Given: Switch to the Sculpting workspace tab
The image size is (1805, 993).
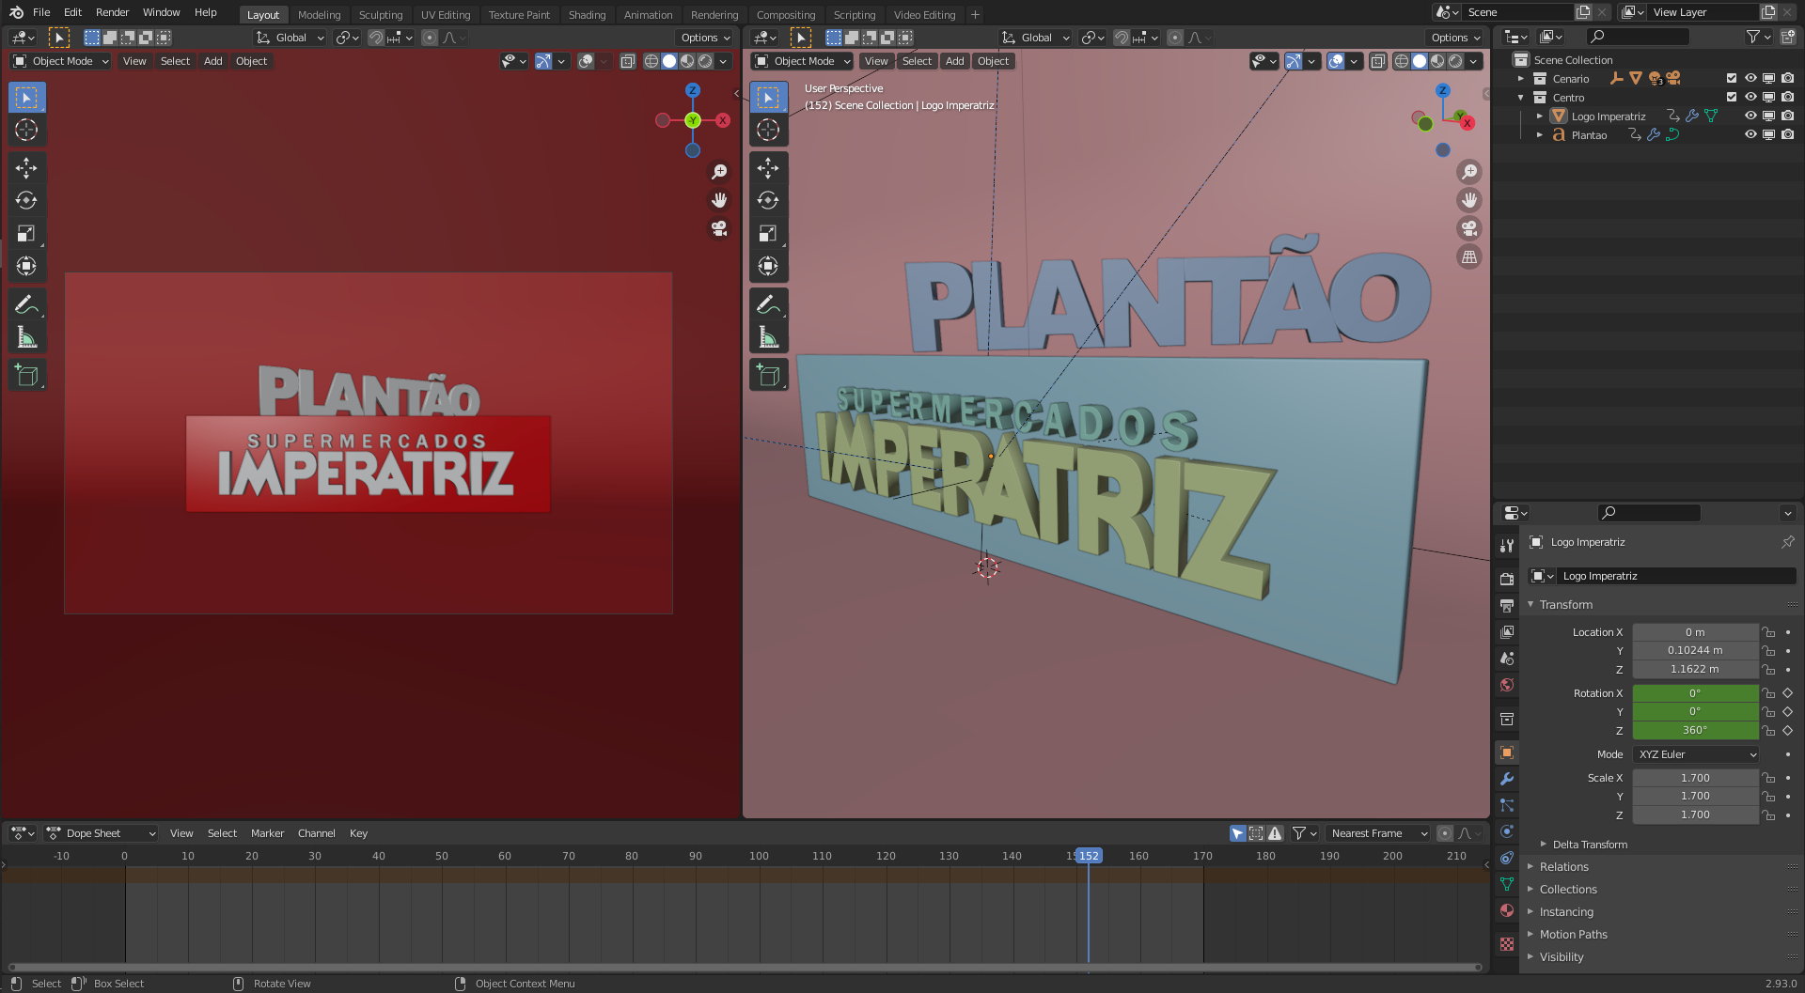Looking at the screenshot, I should pyautogui.click(x=381, y=15).
